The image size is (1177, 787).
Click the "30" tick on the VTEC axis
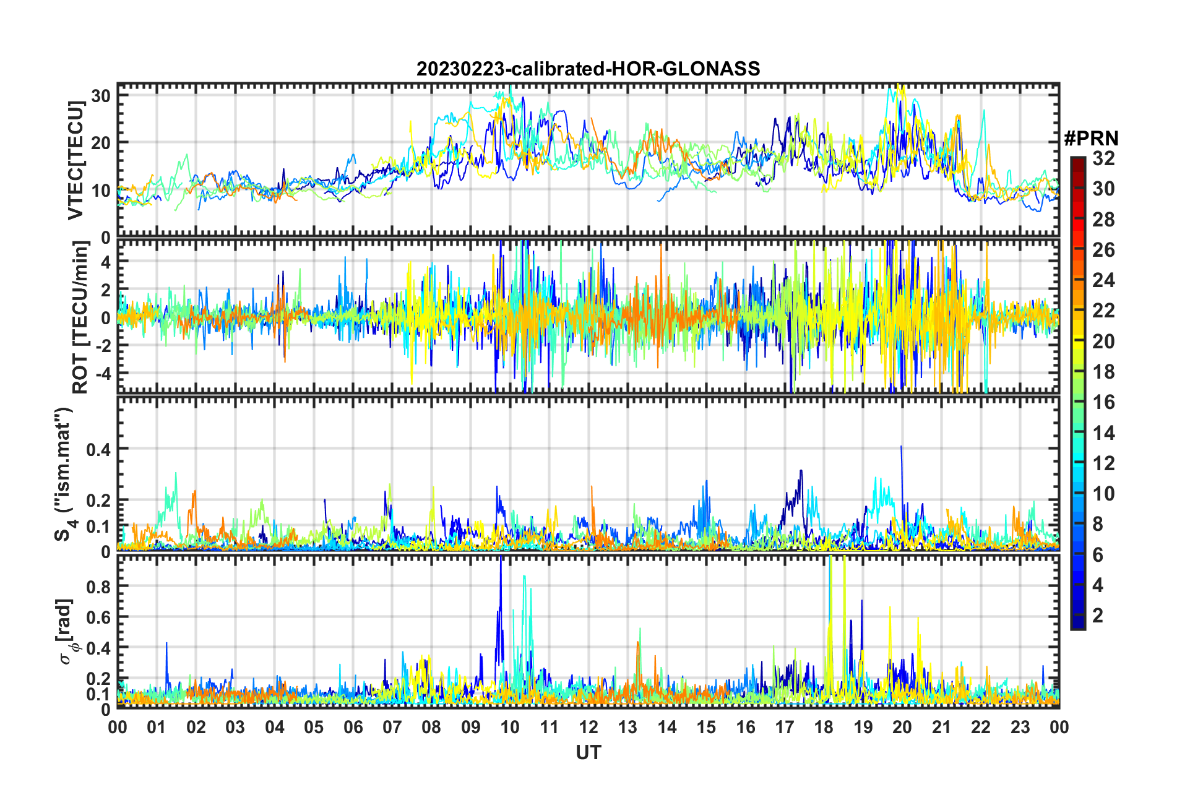(x=101, y=96)
